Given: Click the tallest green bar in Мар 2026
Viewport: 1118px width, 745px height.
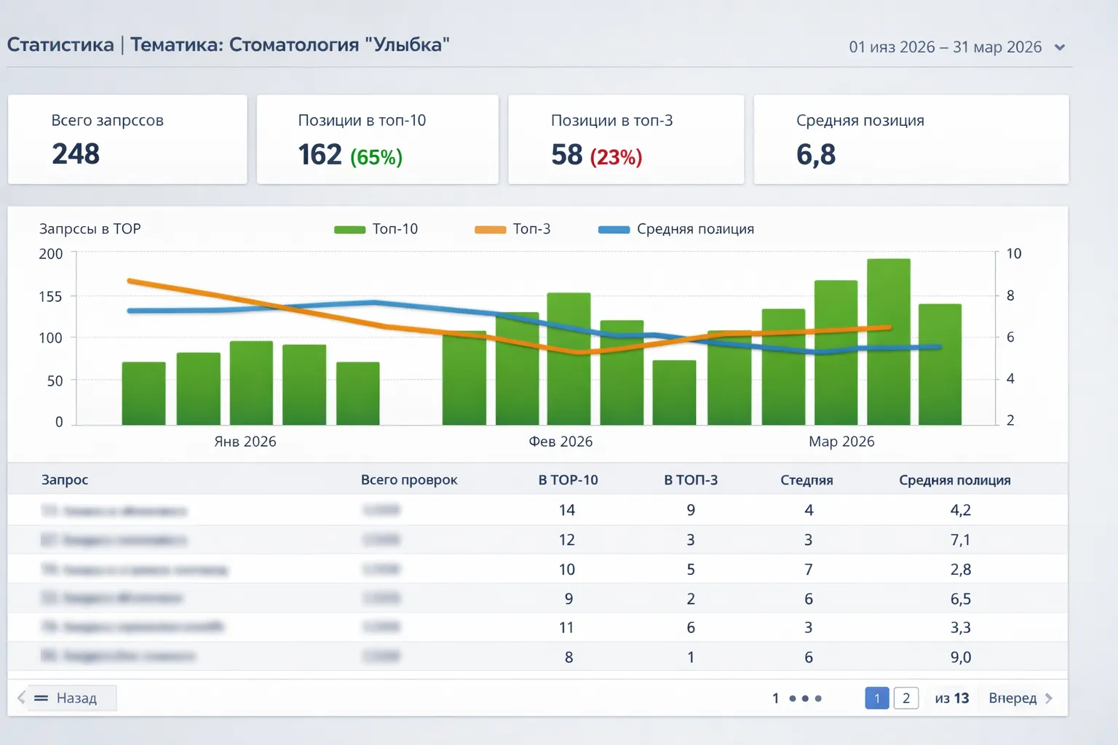Looking at the screenshot, I should (889, 342).
